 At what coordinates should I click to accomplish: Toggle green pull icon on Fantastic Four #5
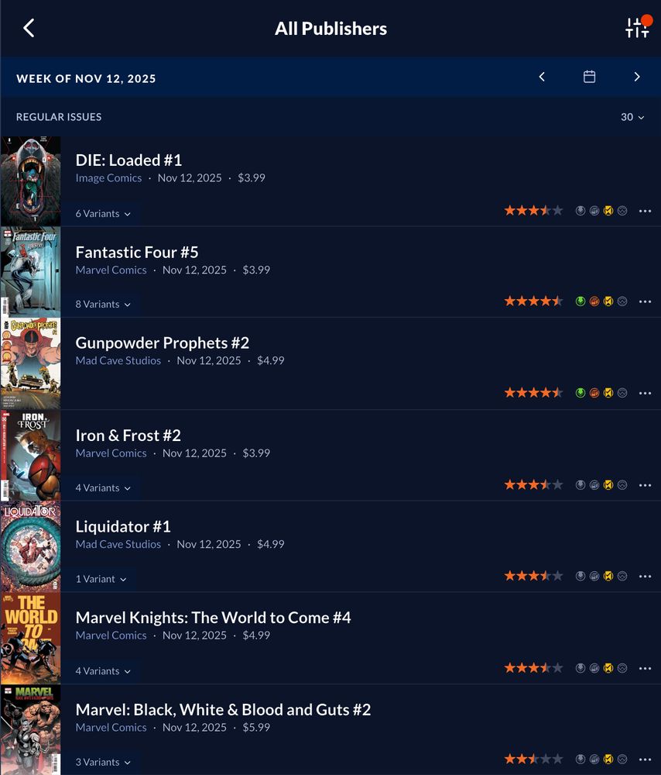pos(581,301)
